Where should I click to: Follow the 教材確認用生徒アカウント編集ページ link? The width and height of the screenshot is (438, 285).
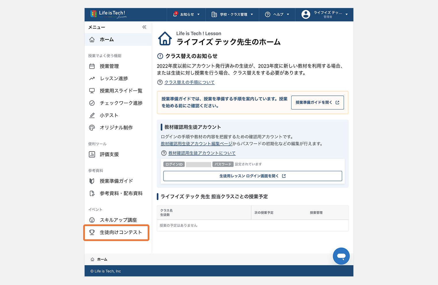click(x=197, y=144)
